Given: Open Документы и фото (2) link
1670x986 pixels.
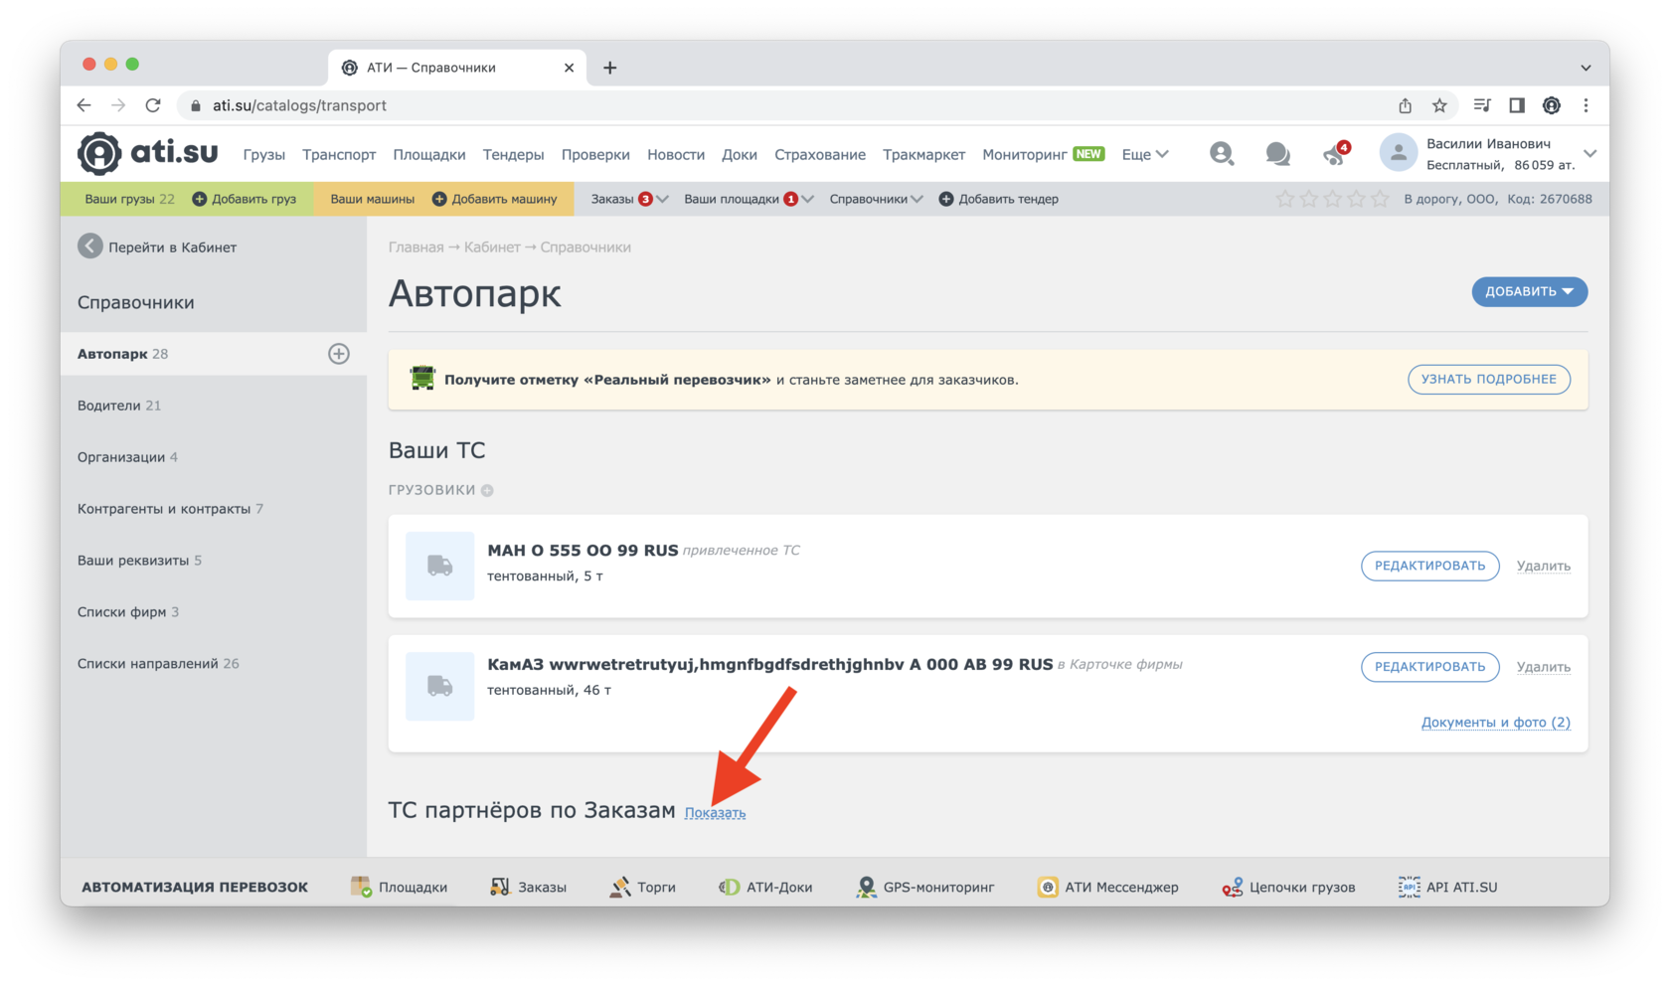Looking at the screenshot, I should (1495, 723).
